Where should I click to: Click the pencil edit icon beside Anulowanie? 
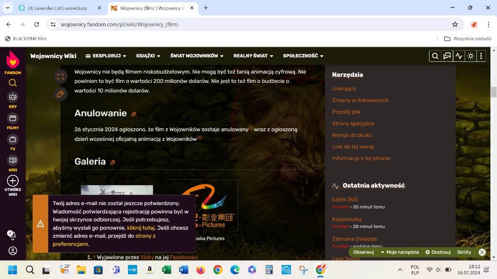(134, 114)
